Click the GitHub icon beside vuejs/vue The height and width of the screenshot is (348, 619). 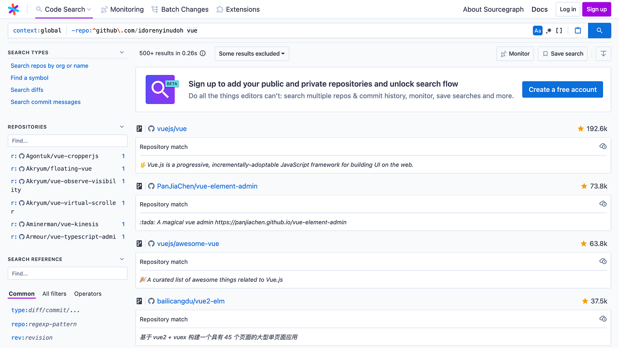pos(151,129)
